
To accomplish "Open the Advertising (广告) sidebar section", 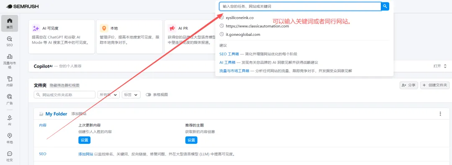I will (10, 99).
